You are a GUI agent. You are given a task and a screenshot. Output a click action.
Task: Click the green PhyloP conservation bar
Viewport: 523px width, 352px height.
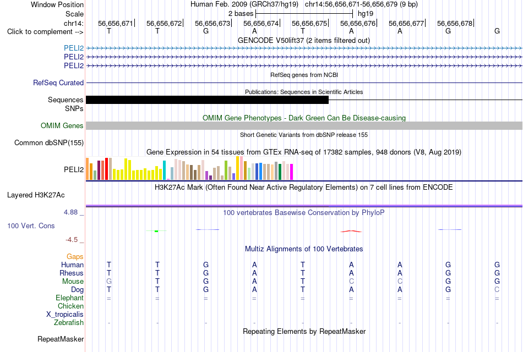[156, 231]
